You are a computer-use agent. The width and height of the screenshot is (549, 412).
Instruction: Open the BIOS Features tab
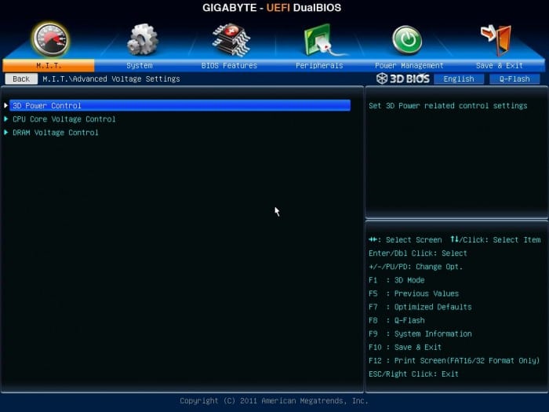click(229, 65)
